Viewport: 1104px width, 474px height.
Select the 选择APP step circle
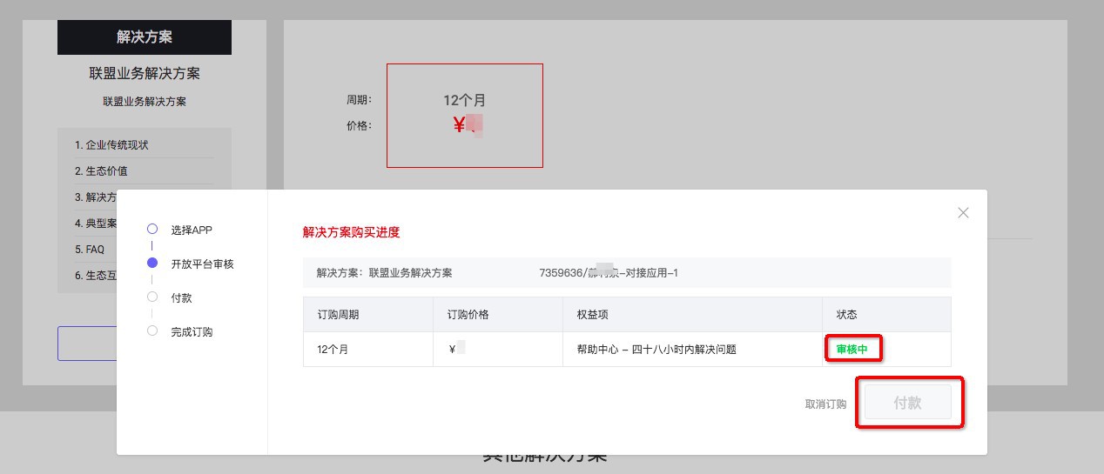pyautogui.click(x=152, y=230)
